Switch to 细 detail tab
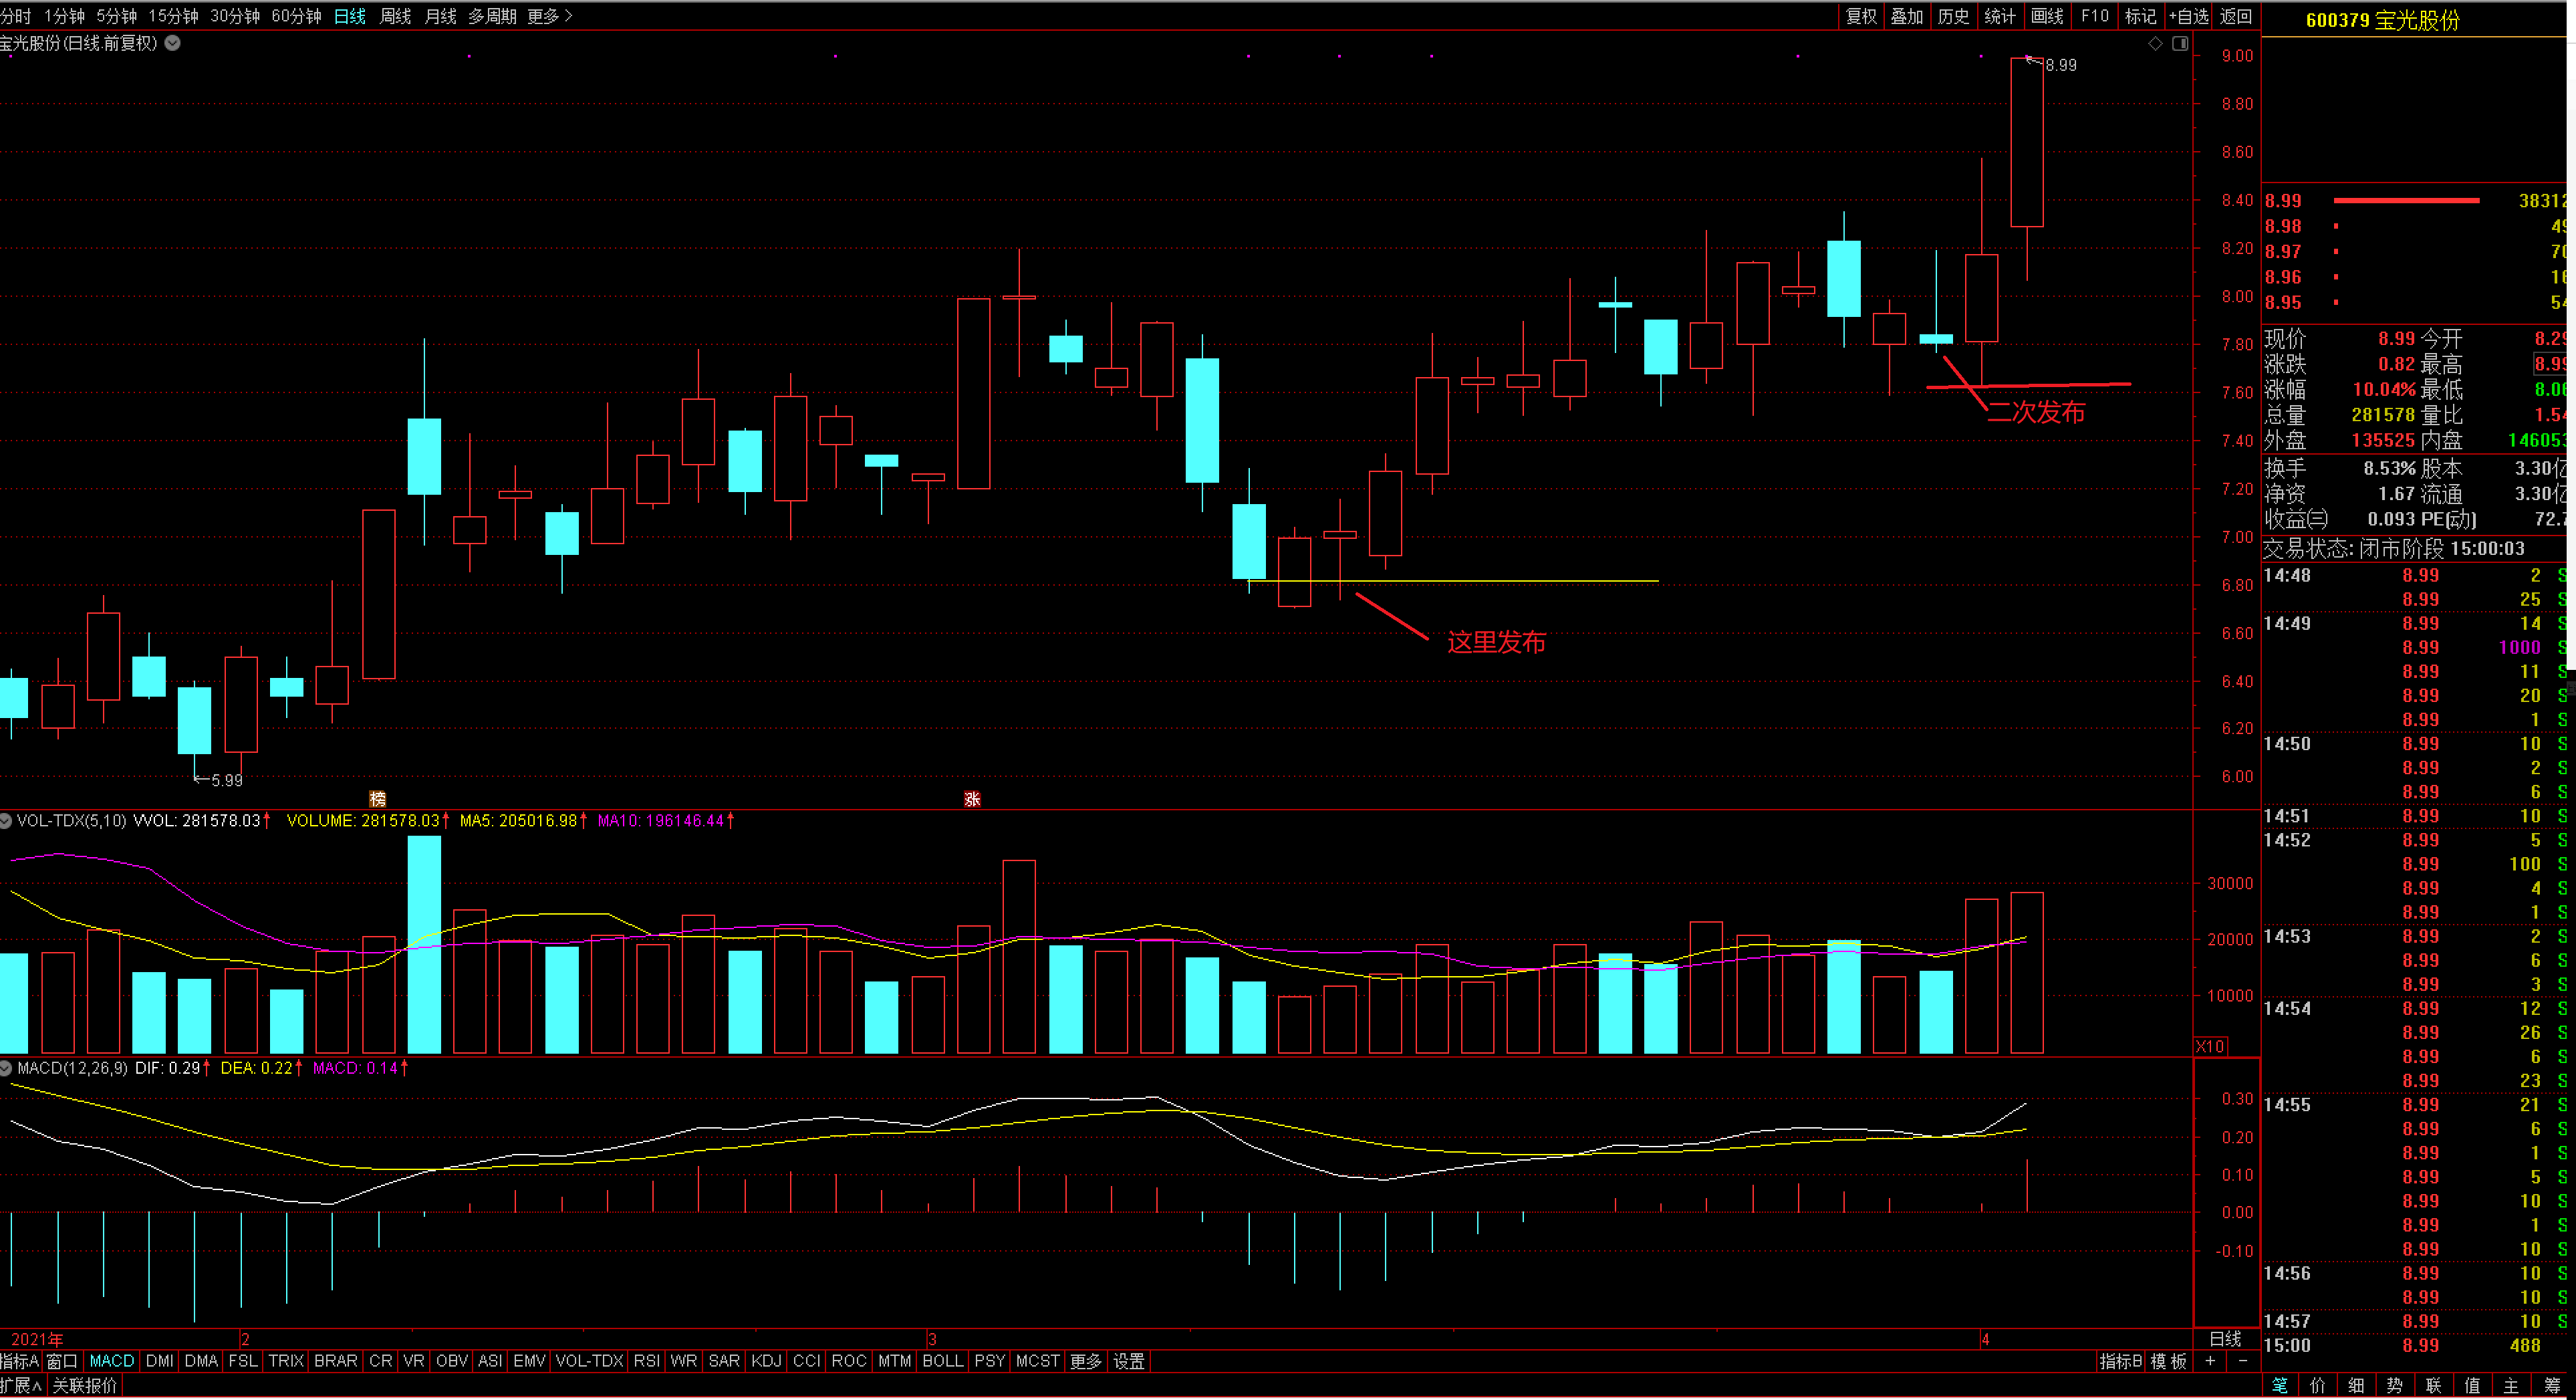Image resolution: width=2576 pixels, height=1400 pixels. [x=2357, y=1386]
